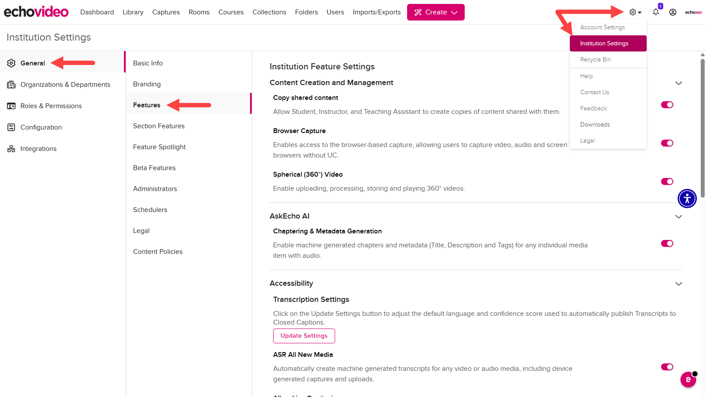Open the General settings gear icon

[x=11, y=63]
